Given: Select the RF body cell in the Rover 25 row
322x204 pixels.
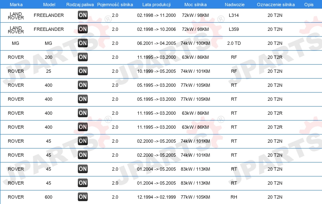Looking at the screenshot, I should [x=234, y=71].
